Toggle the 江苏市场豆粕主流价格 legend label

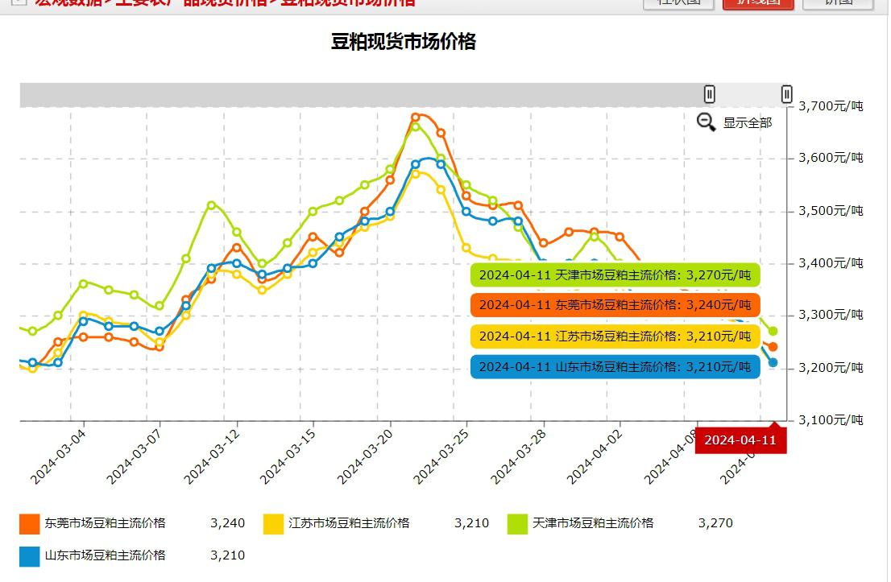pos(349,523)
